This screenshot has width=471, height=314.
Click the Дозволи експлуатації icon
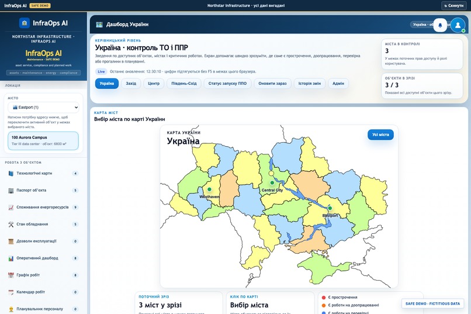[11, 241]
